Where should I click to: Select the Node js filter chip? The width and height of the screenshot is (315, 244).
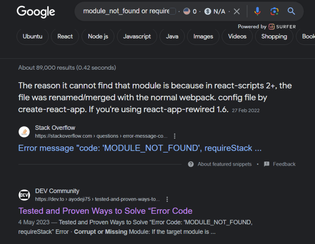pos(98,37)
